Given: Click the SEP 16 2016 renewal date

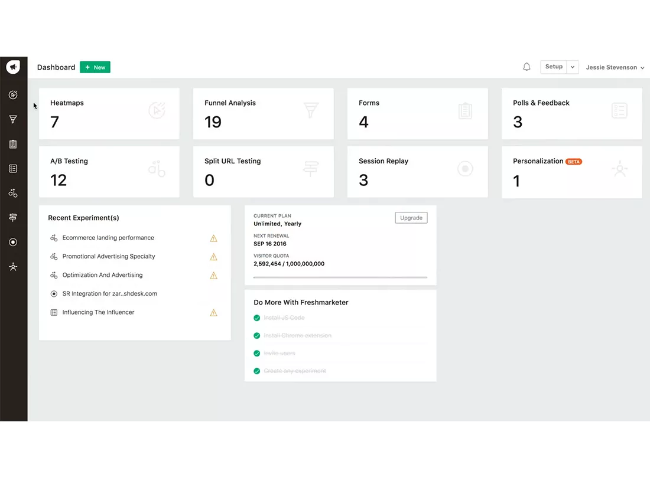Looking at the screenshot, I should tap(270, 244).
